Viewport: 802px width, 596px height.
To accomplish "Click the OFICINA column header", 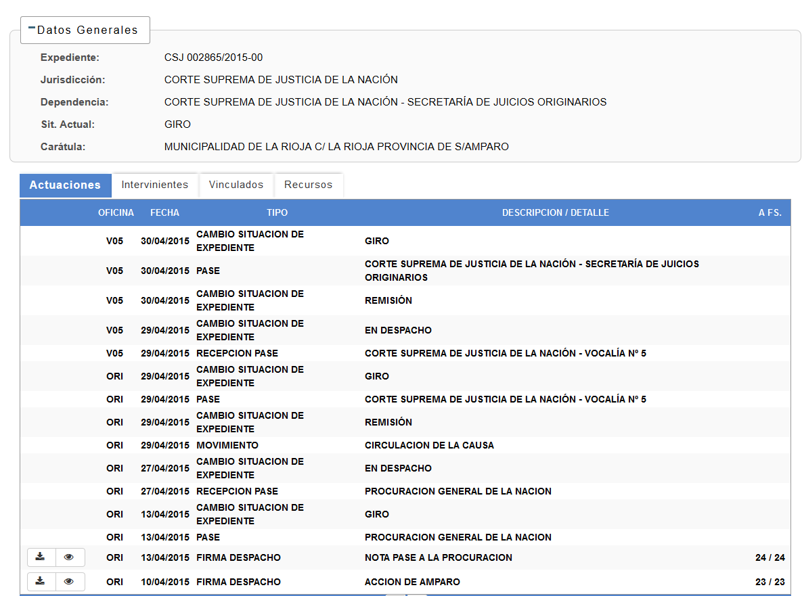I will [116, 212].
